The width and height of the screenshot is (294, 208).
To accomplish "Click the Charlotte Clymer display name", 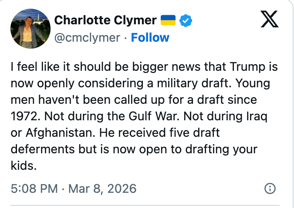I will 105,20.
